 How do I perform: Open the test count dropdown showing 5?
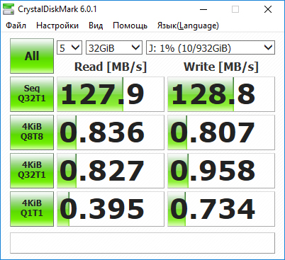(69, 47)
